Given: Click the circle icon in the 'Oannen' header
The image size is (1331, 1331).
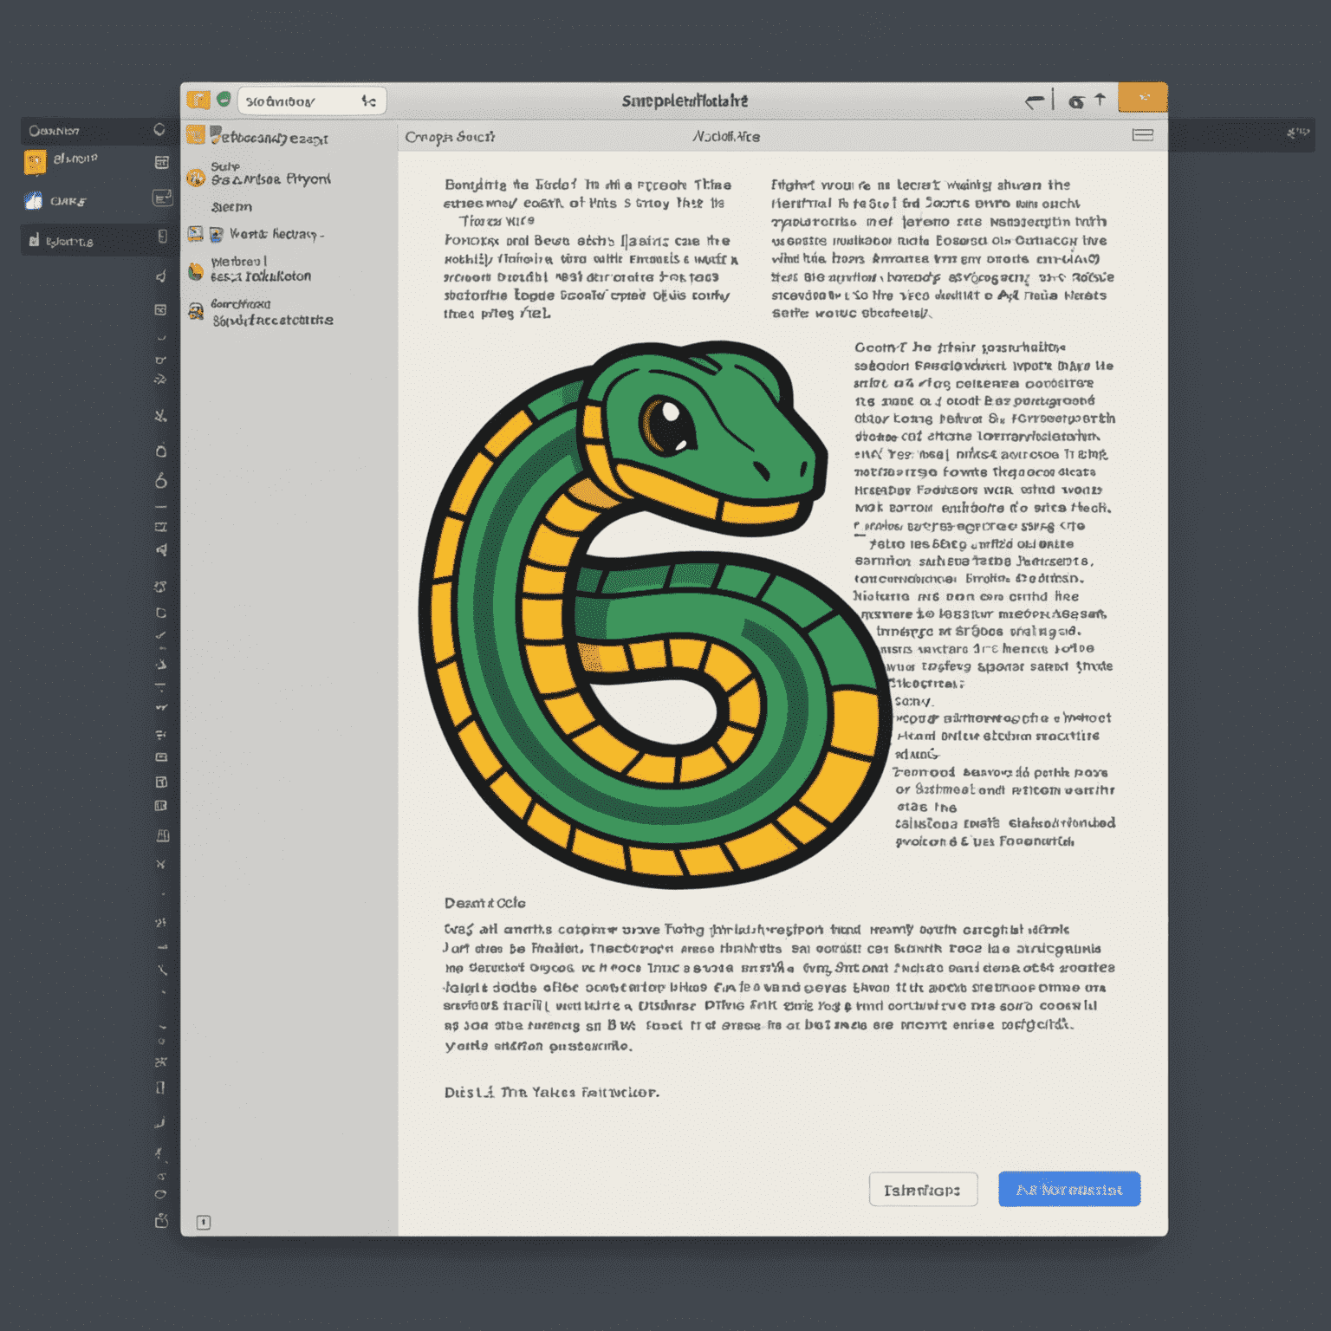Looking at the screenshot, I should tap(159, 130).
